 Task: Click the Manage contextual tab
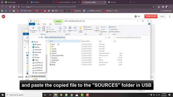58,21
